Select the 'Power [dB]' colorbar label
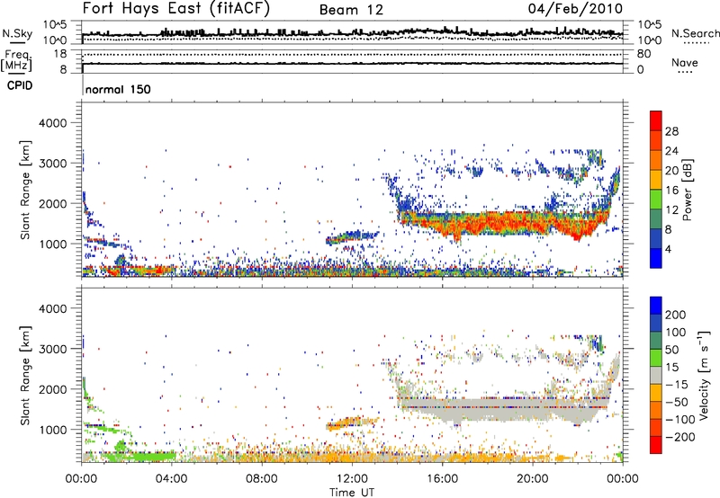The height and width of the screenshot is (498, 720). coord(688,190)
